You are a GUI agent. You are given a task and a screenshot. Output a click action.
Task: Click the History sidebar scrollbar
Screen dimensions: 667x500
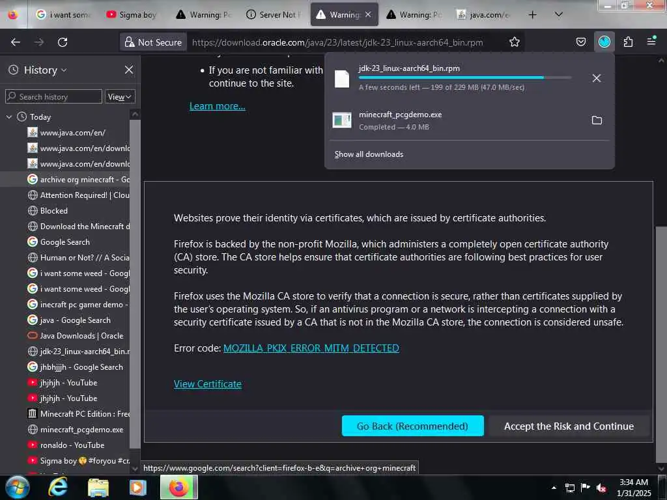135,283
